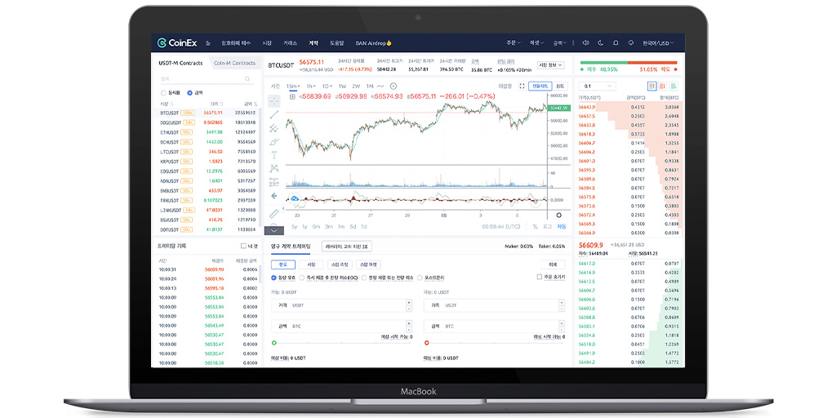Select the pattern drawing tool
This screenshot has width=836, height=418.
pos(274,168)
